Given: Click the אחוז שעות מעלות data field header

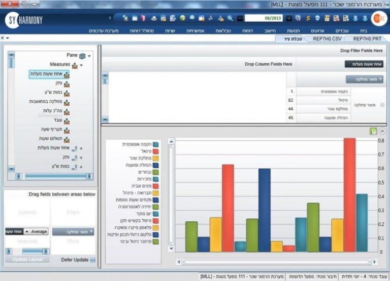Looking at the screenshot, I should 364,64.
